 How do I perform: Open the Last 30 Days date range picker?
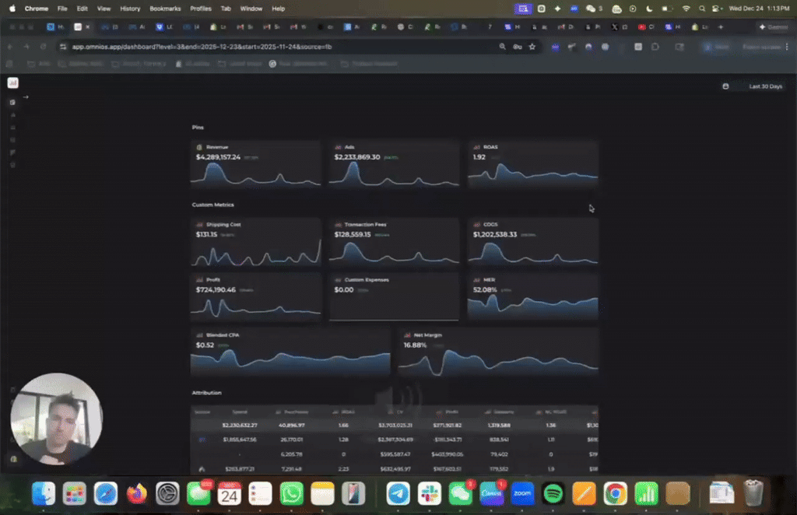[766, 86]
